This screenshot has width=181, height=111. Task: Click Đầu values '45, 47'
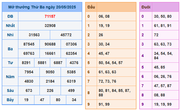(104, 53)
